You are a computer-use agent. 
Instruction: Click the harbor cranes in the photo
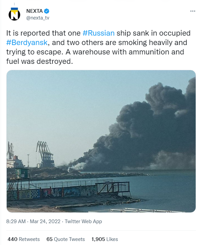tap(45, 153)
